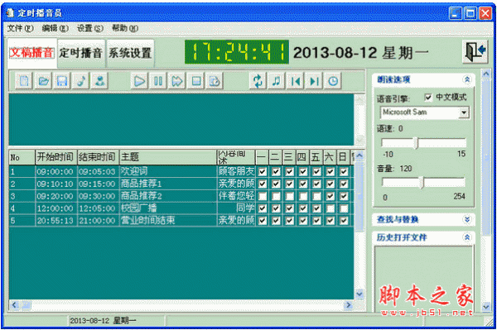Open the 编辑(E) menu
497x330 pixels.
coord(55,28)
